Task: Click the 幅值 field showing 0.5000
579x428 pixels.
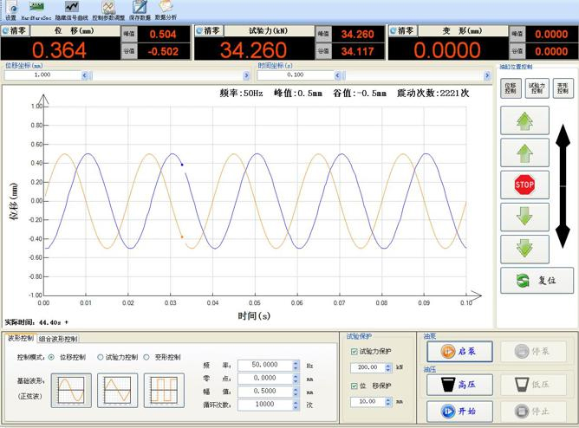Action: point(264,392)
